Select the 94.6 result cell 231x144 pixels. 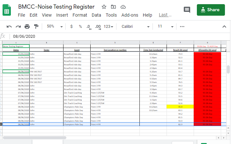click(x=180, y=100)
